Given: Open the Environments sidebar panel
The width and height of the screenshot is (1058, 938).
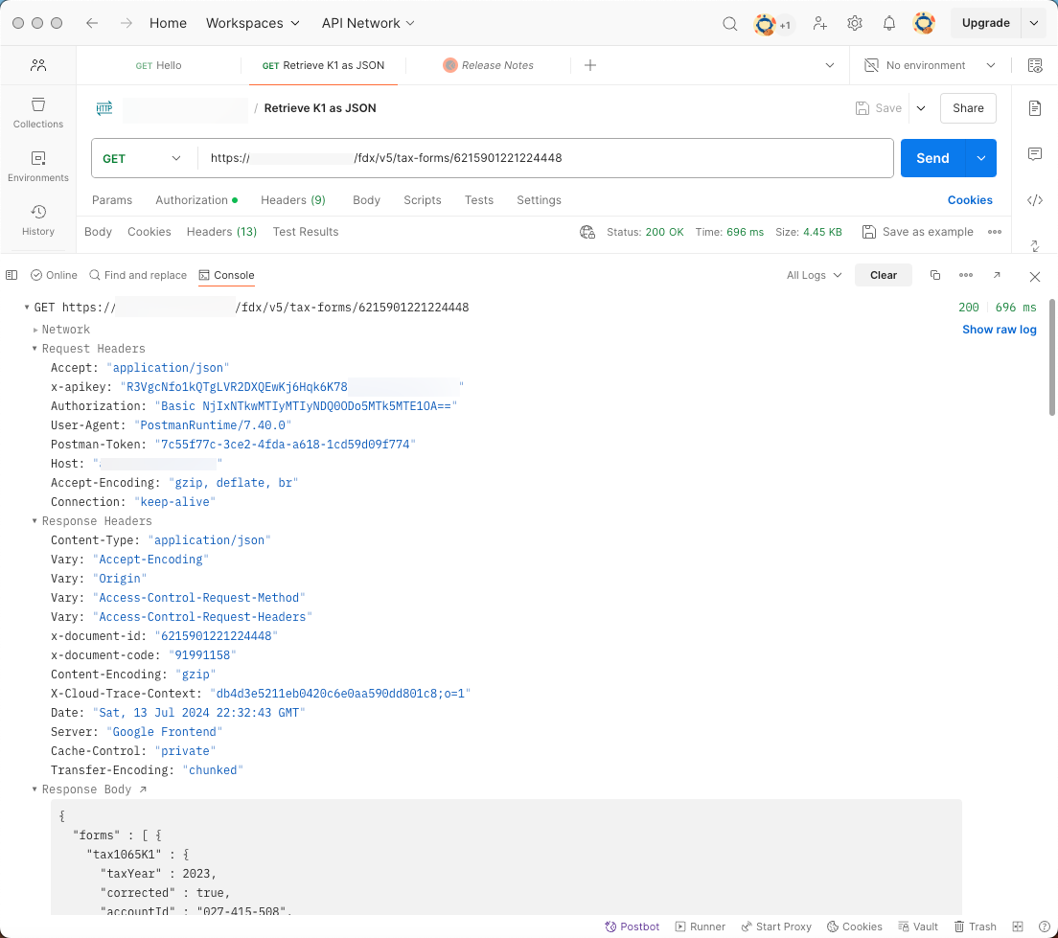Looking at the screenshot, I should pyautogui.click(x=38, y=166).
